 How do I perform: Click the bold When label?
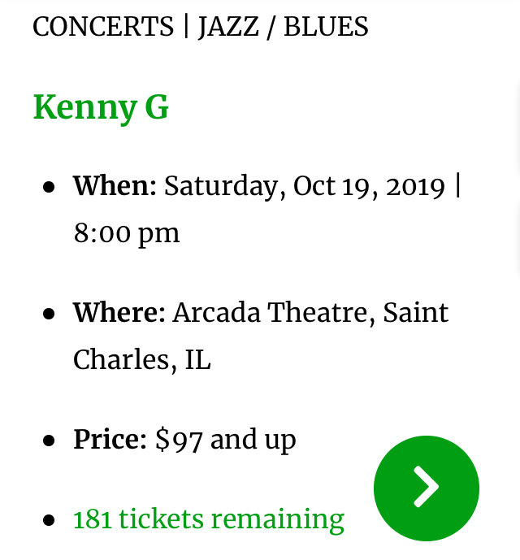click(114, 187)
